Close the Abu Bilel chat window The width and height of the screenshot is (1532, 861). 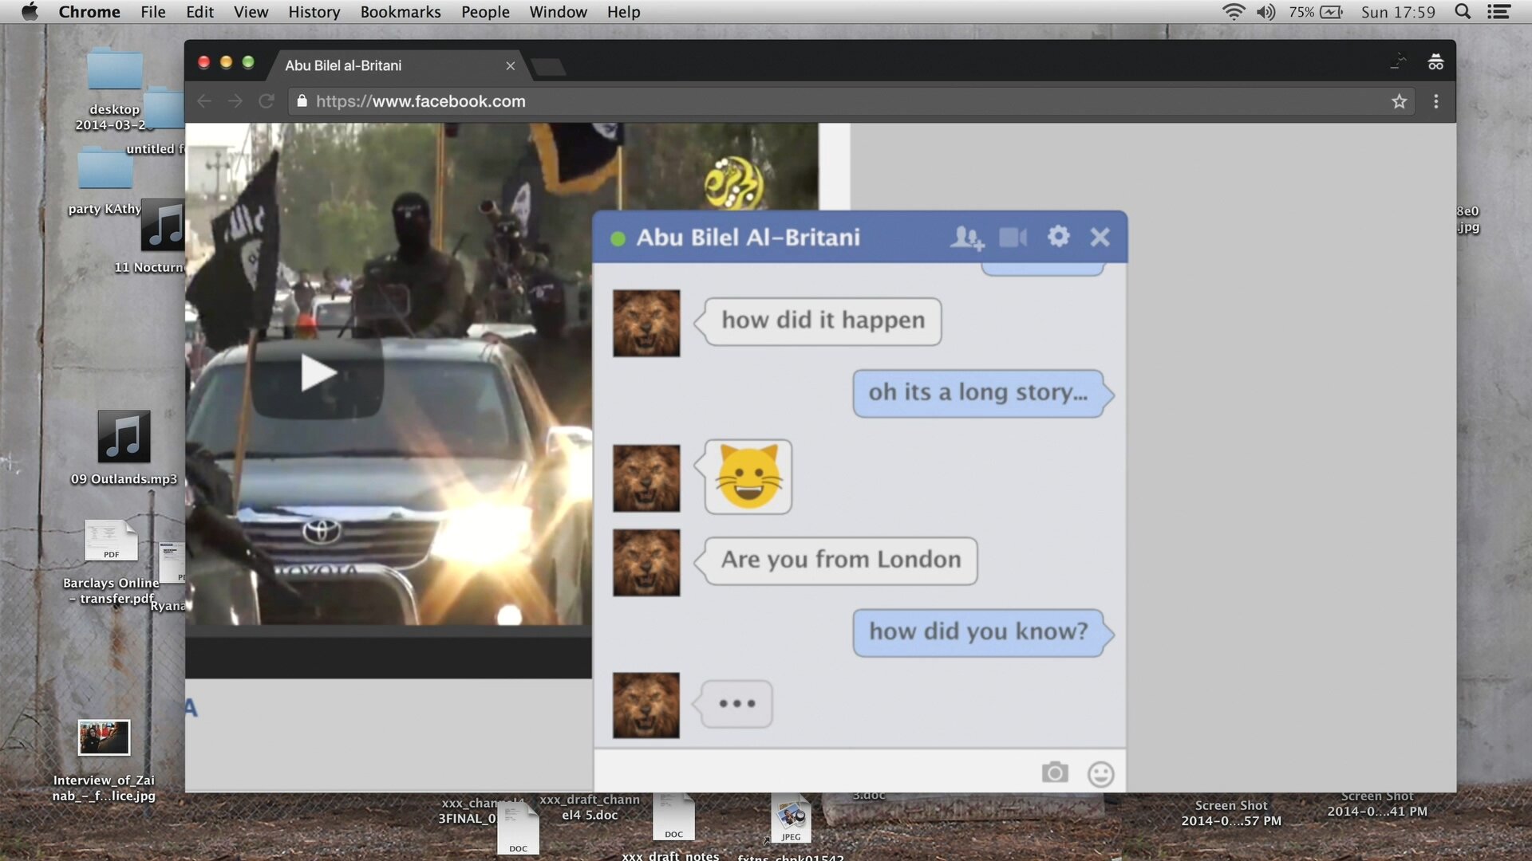click(x=1100, y=237)
